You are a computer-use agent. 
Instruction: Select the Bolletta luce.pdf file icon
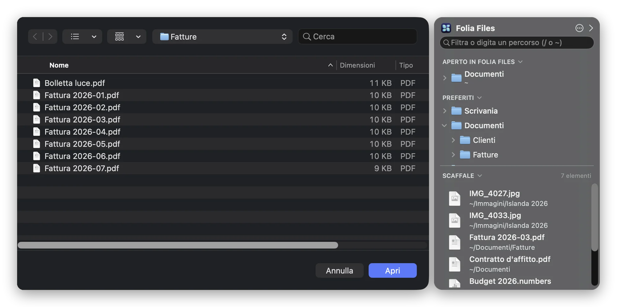coord(37,83)
